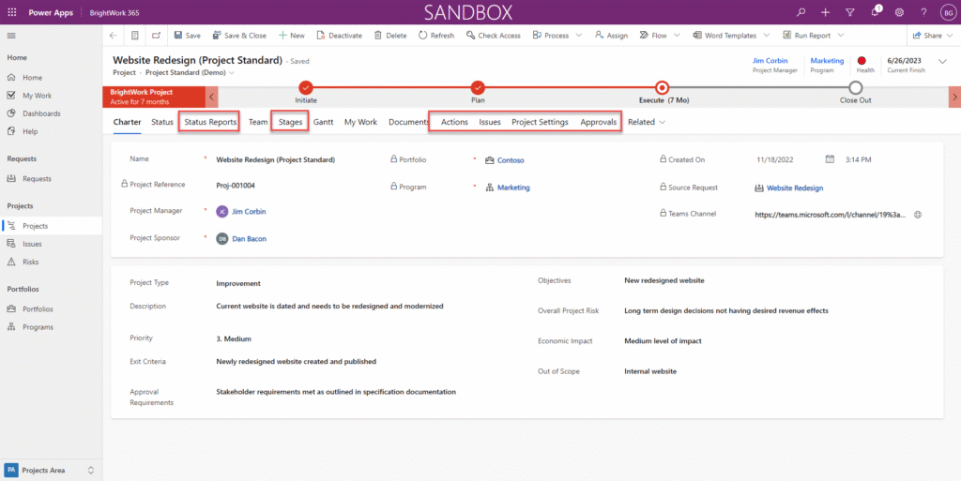Select the Close Out stage circle
Viewport: 961px width, 481px height.
click(855, 87)
